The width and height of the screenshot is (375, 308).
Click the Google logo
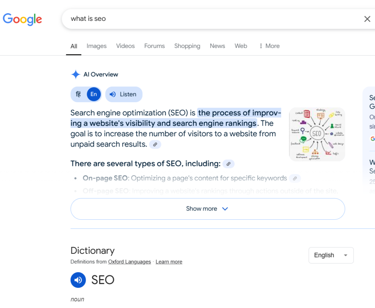[22, 19]
